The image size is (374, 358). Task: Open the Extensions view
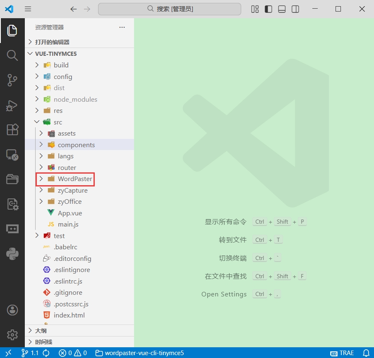tap(12, 130)
